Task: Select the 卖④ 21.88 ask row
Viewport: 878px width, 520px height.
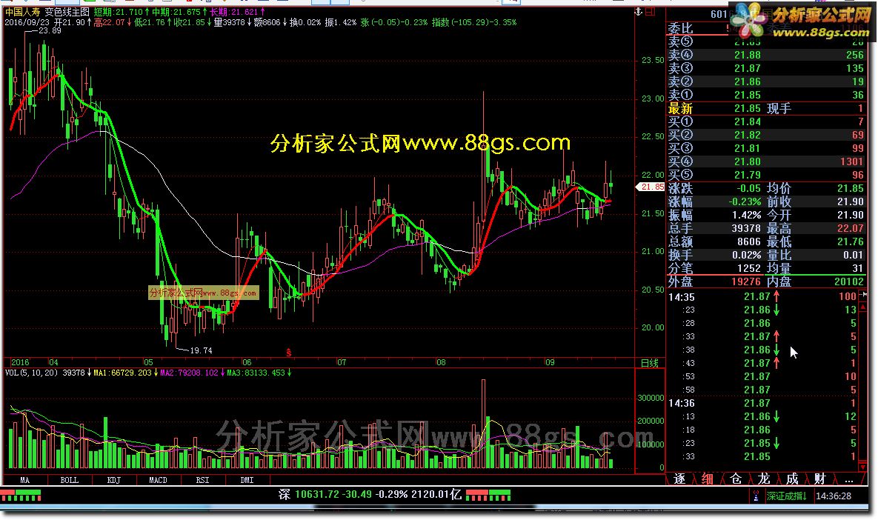Action: pos(767,55)
